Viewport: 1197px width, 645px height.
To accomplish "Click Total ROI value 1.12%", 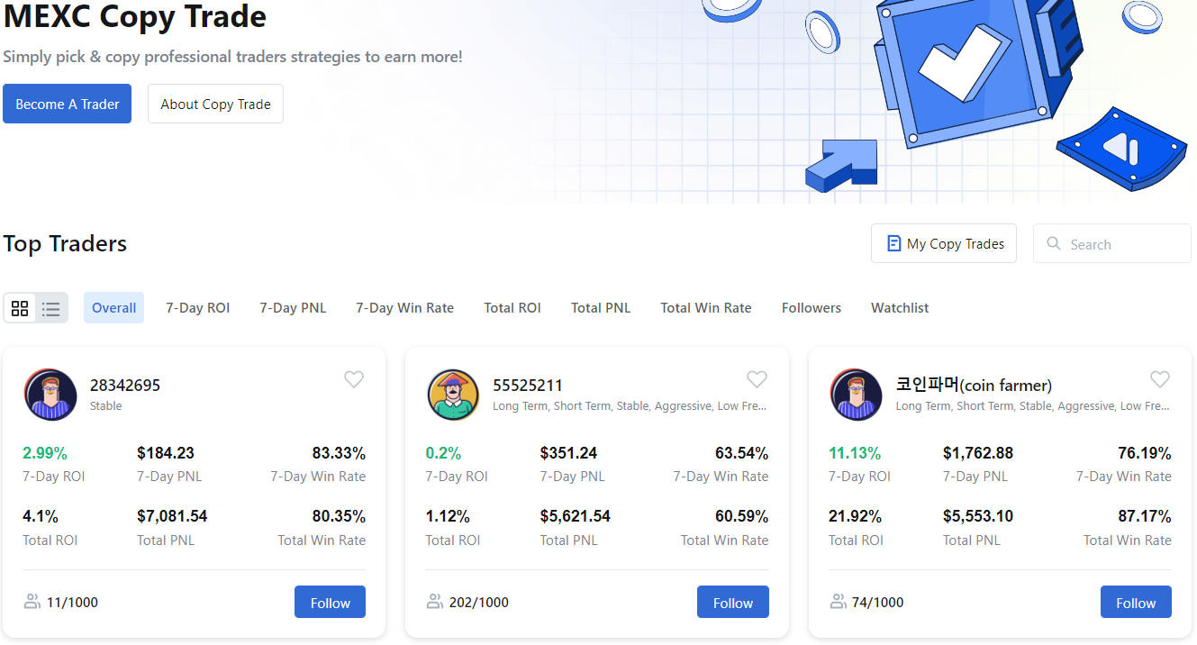I will tap(448, 516).
